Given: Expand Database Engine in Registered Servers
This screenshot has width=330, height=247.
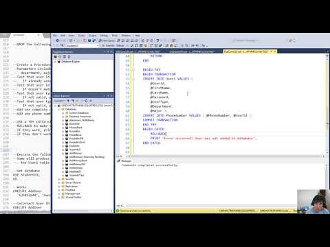Looking at the screenshot, I should point(55,62).
